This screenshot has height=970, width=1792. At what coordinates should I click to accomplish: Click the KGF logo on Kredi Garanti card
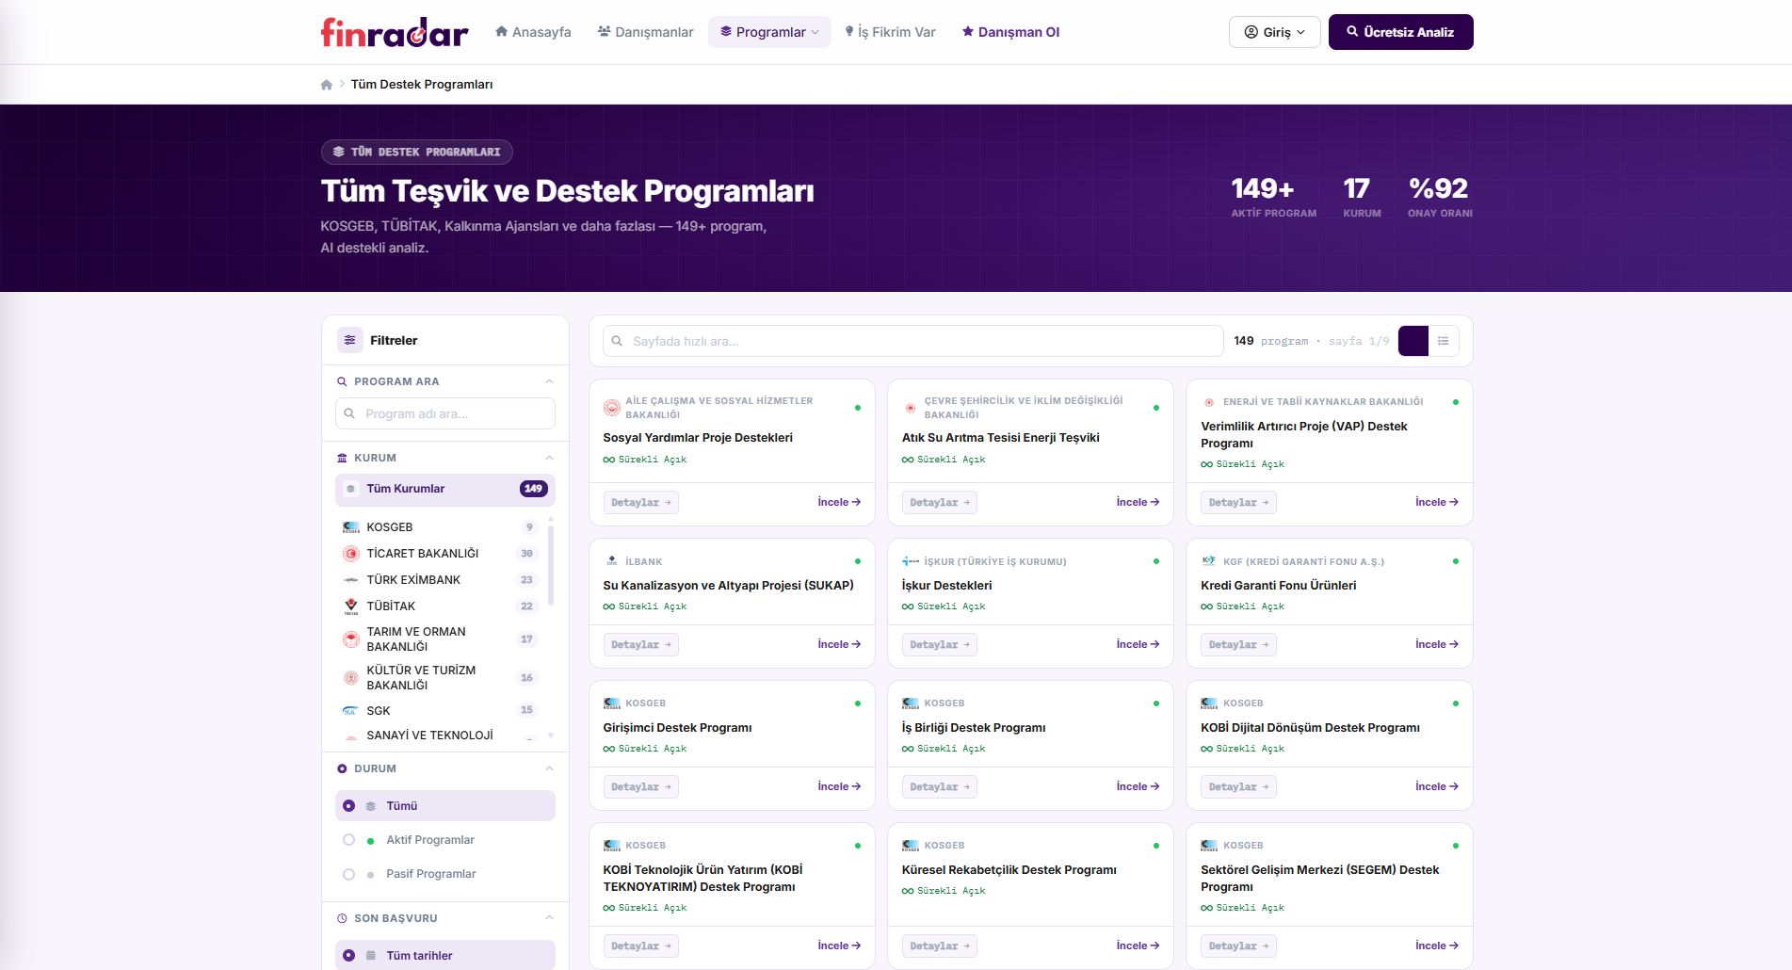coord(1208,560)
